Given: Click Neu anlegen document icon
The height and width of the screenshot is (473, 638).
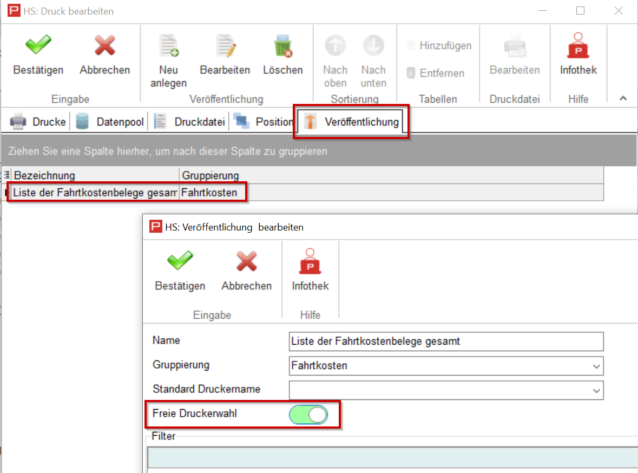Looking at the screenshot, I should 168,47.
